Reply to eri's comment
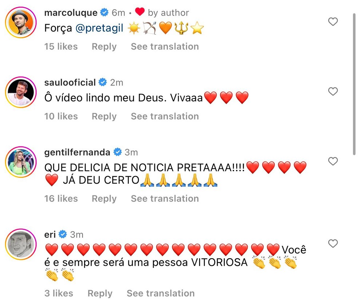Viewport: 358px width, 305px height. coord(100,293)
